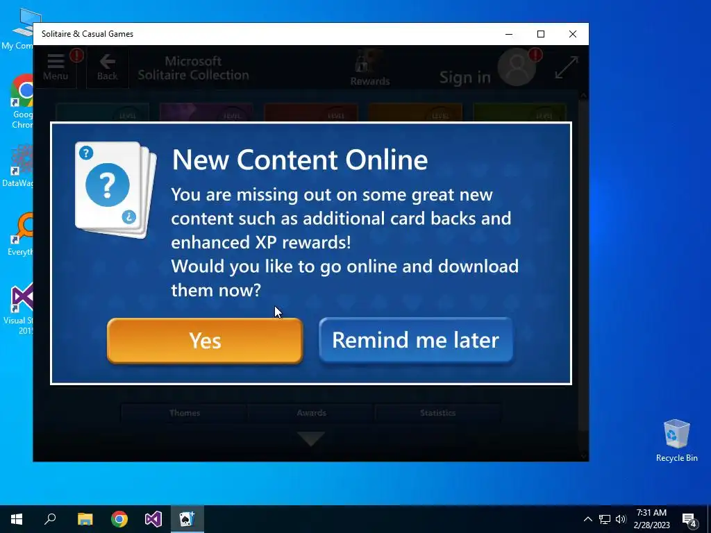The width and height of the screenshot is (711, 533).
Task: Open the Rewards icon
Action: click(x=370, y=68)
